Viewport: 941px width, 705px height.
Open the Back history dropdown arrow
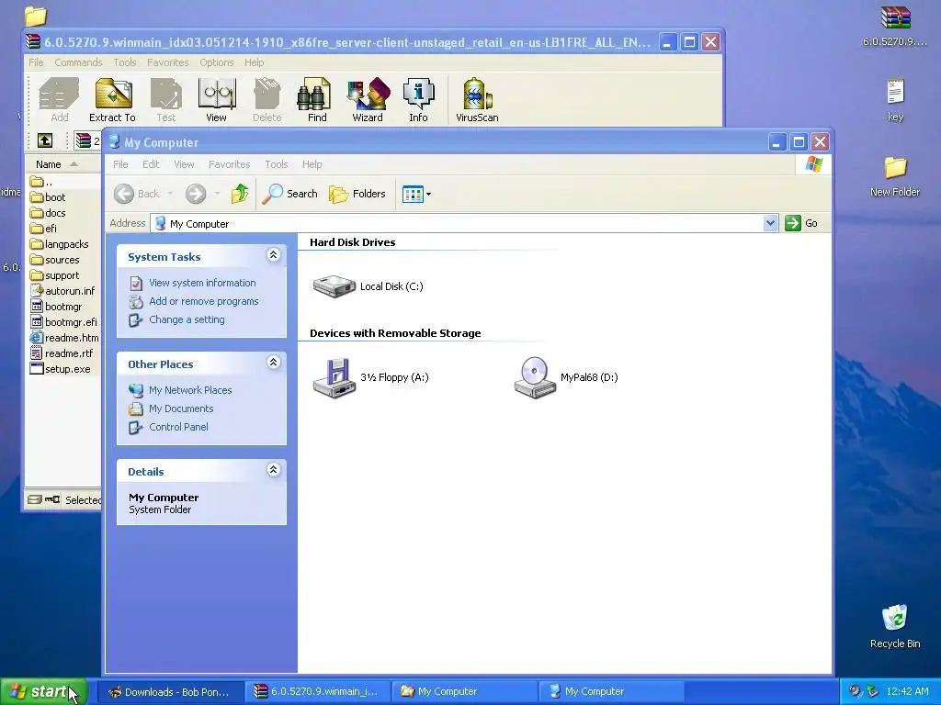tap(170, 194)
